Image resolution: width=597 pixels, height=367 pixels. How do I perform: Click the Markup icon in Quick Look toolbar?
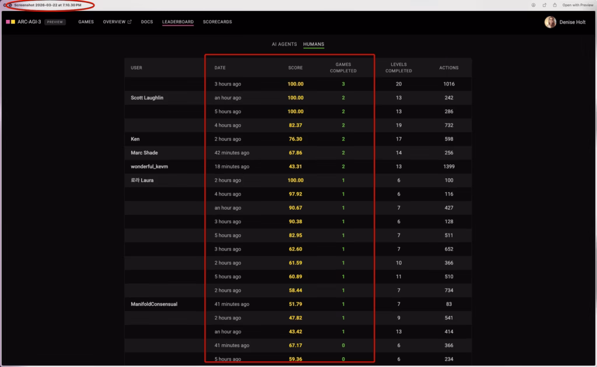[x=533, y=5]
